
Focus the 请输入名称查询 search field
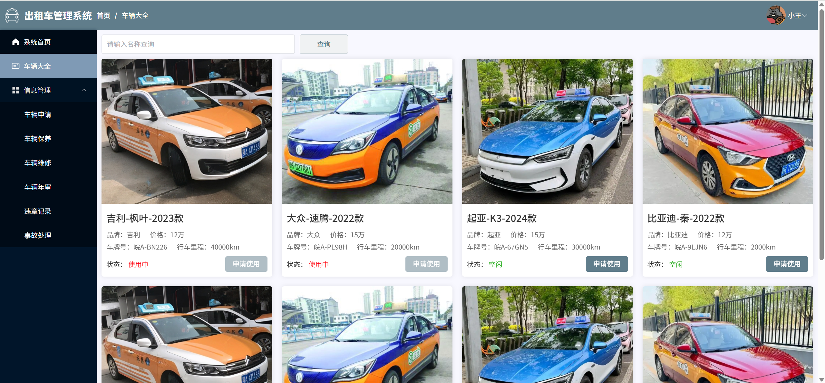pyautogui.click(x=198, y=44)
